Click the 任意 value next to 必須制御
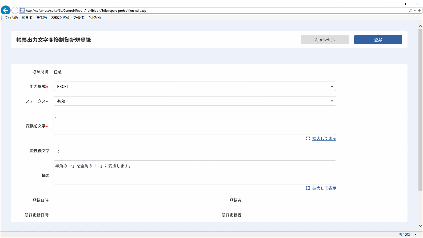423x238 pixels. coord(58,72)
